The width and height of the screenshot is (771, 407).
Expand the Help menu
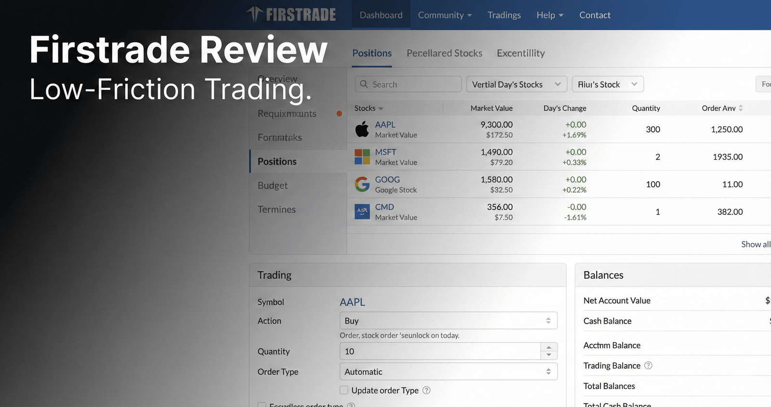(x=550, y=15)
